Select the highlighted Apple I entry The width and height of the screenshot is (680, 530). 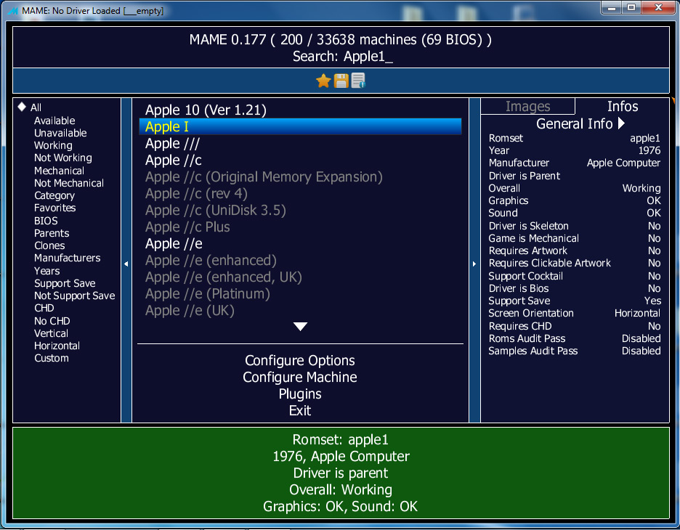coord(300,126)
